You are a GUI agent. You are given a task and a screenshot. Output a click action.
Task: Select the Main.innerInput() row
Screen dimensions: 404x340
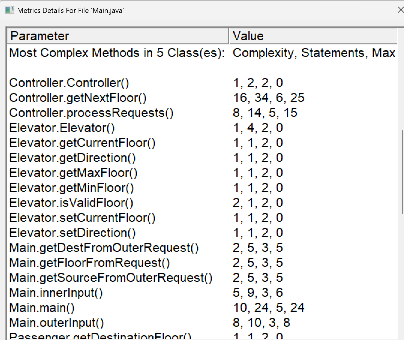click(56, 293)
